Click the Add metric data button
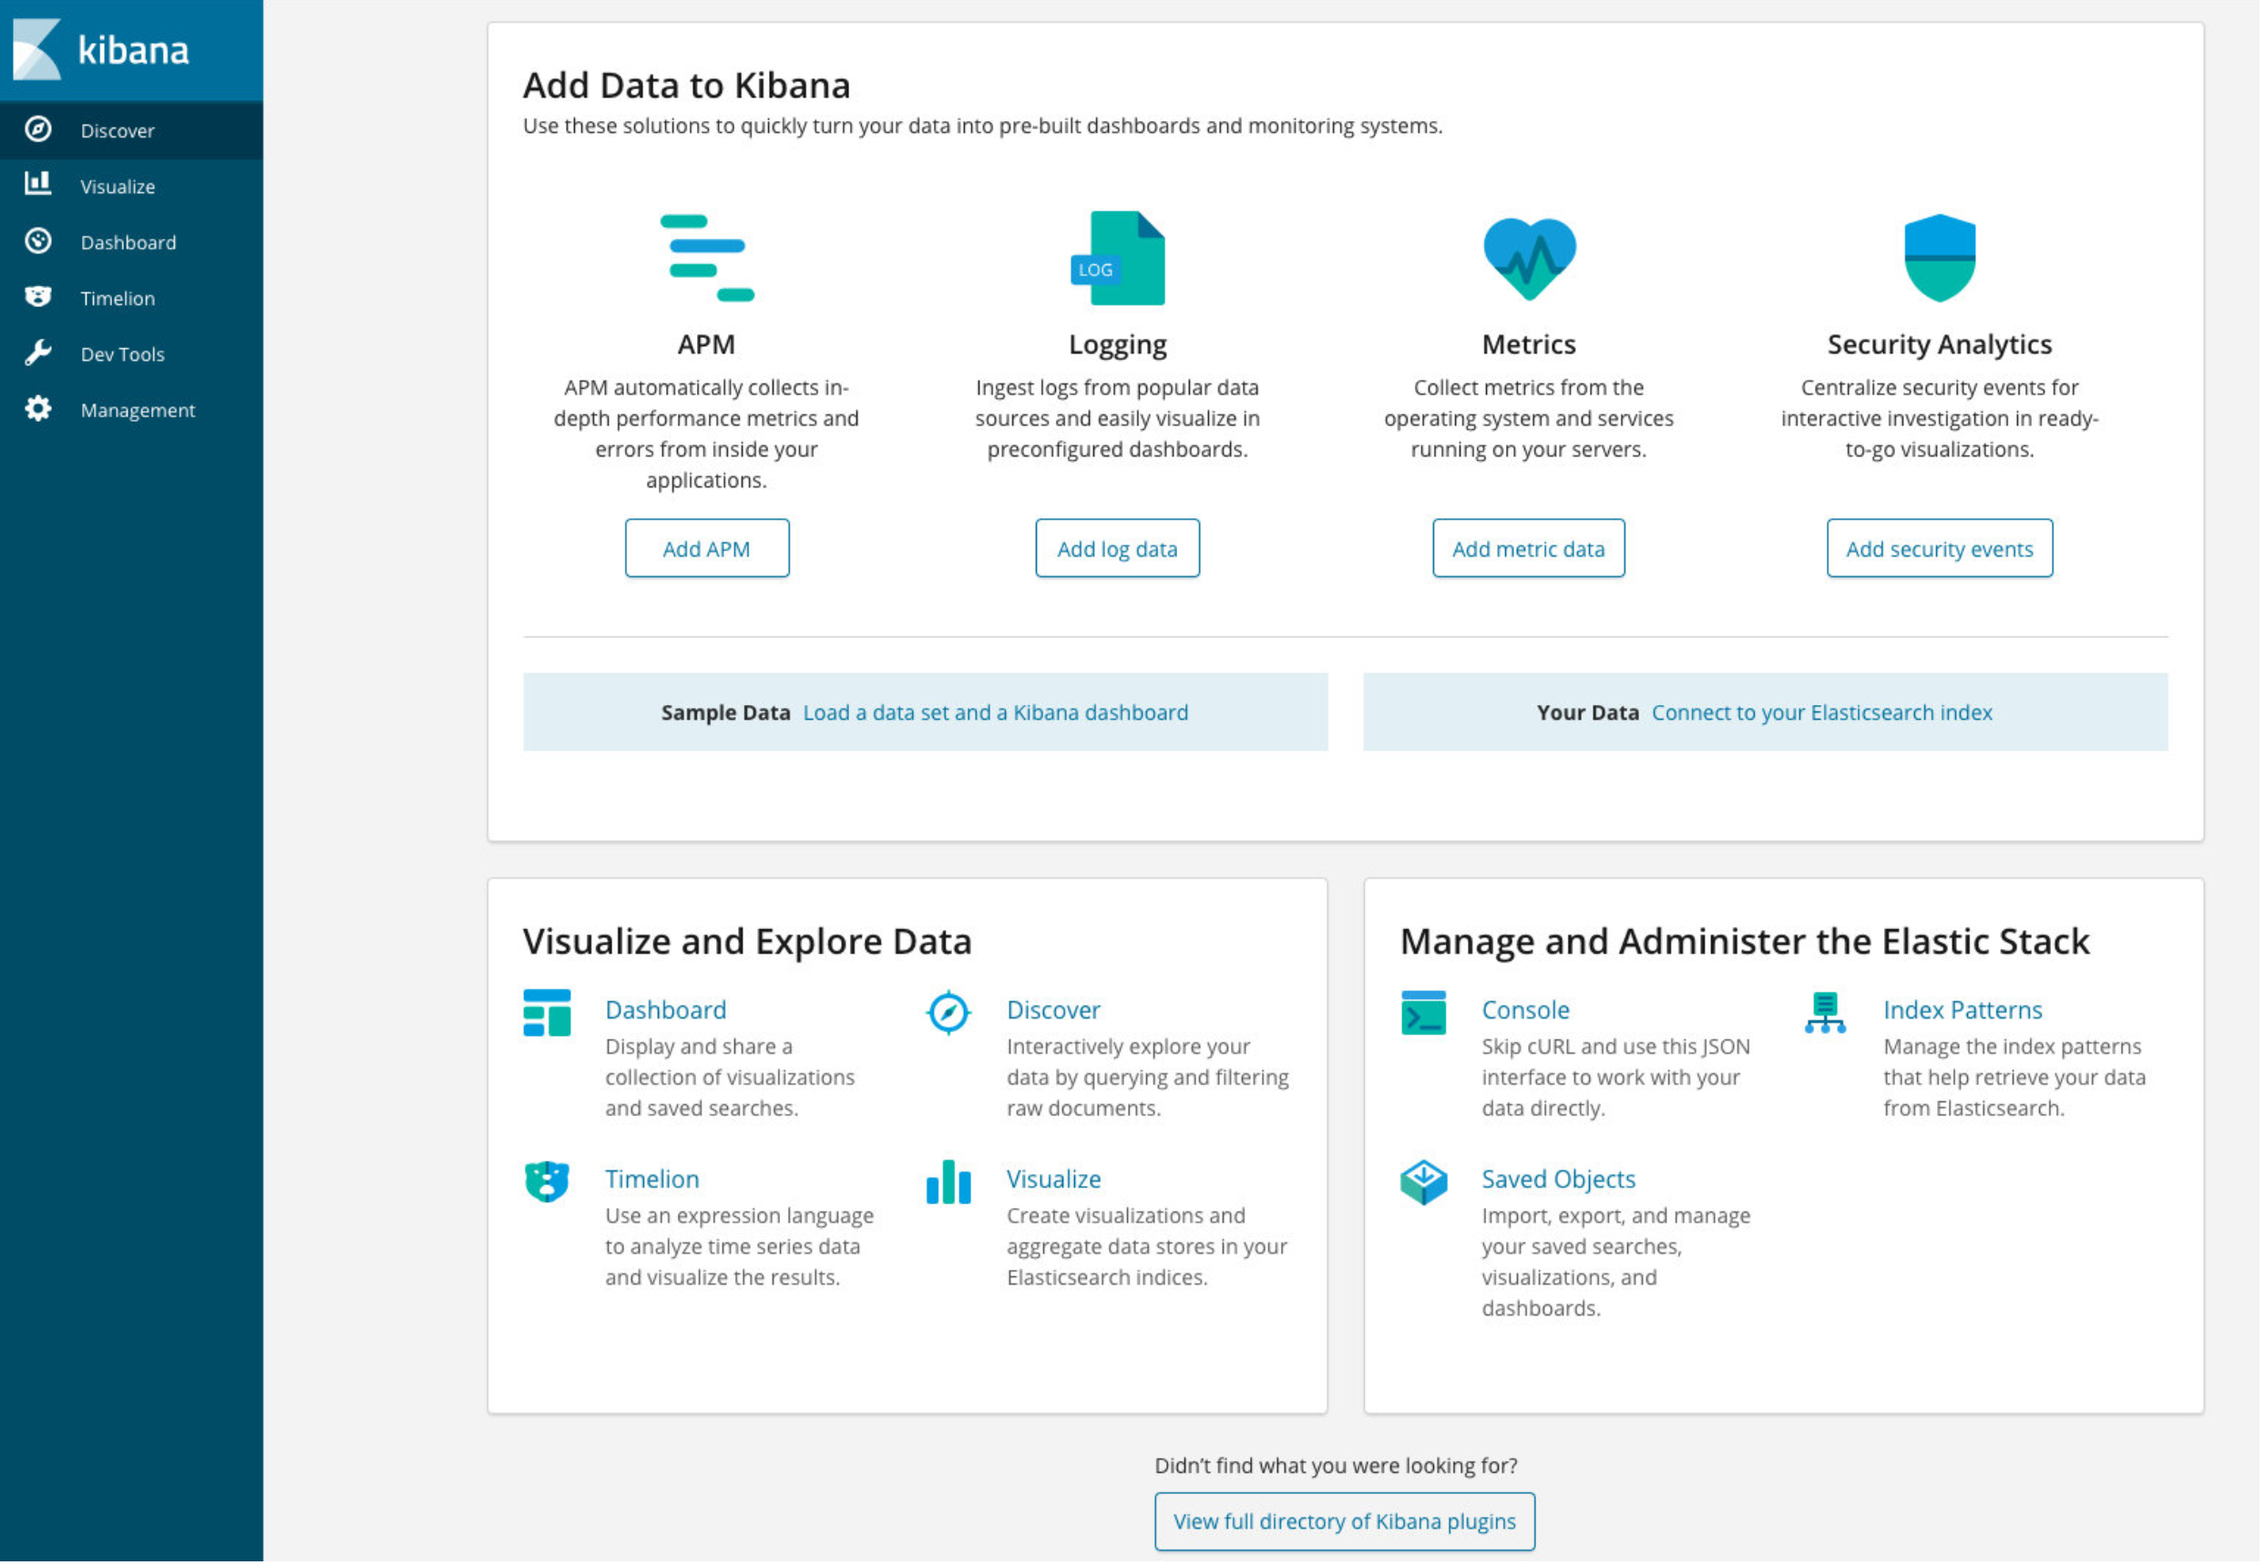The width and height of the screenshot is (2265, 1565). pos(1531,549)
